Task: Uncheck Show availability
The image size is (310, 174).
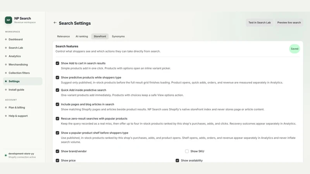Action: click(x=177, y=160)
